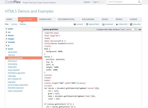
Task: Expand the css folder
Action: [6, 32]
